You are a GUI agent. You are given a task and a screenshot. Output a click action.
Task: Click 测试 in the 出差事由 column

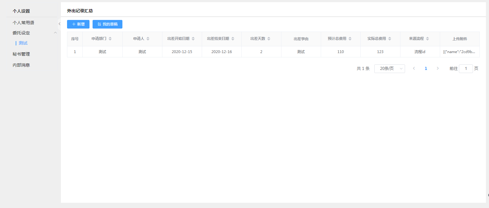point(301,52)
